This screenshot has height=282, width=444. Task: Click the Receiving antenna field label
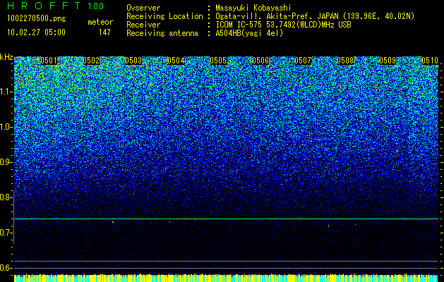point(162,33)
